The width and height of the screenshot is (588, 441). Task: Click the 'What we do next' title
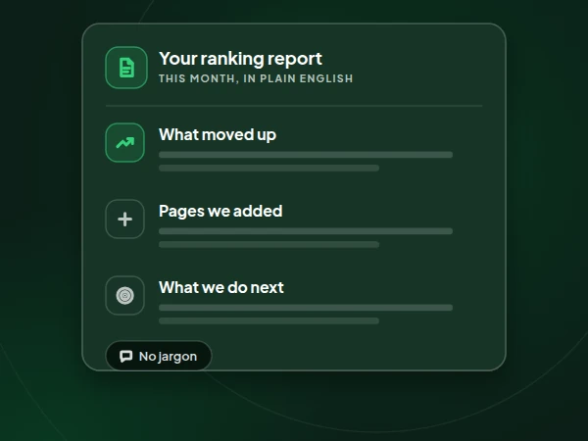coord(221,287)
